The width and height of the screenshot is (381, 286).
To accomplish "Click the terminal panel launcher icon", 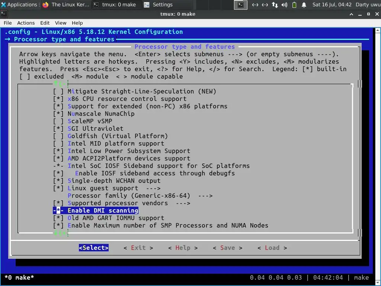I will click(x=241, y=4).
